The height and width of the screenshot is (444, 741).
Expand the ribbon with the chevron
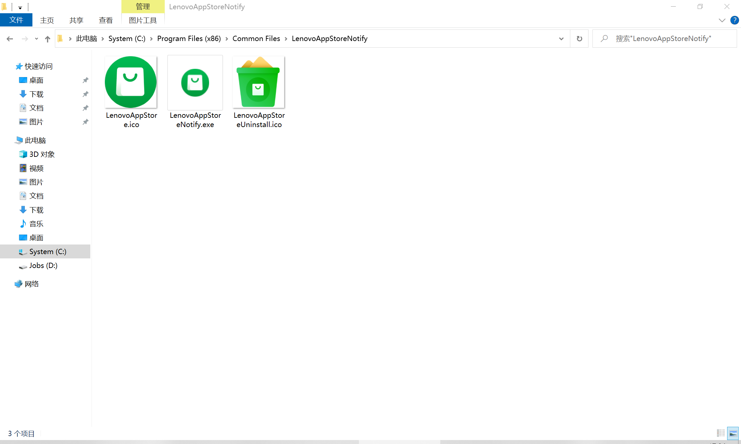coord(722,20)
